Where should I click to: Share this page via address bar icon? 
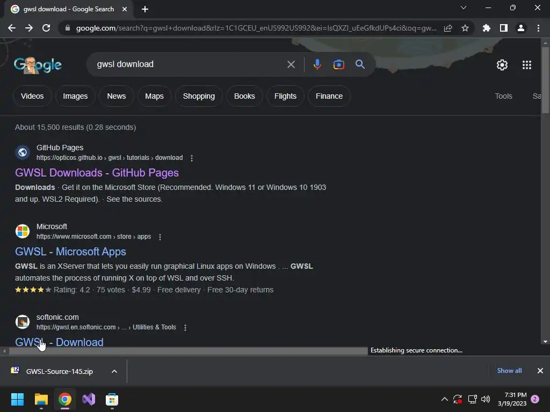pos(448,28)
